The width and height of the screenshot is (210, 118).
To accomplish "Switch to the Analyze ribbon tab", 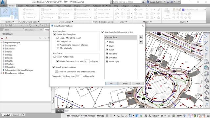I will click(50, 6).
